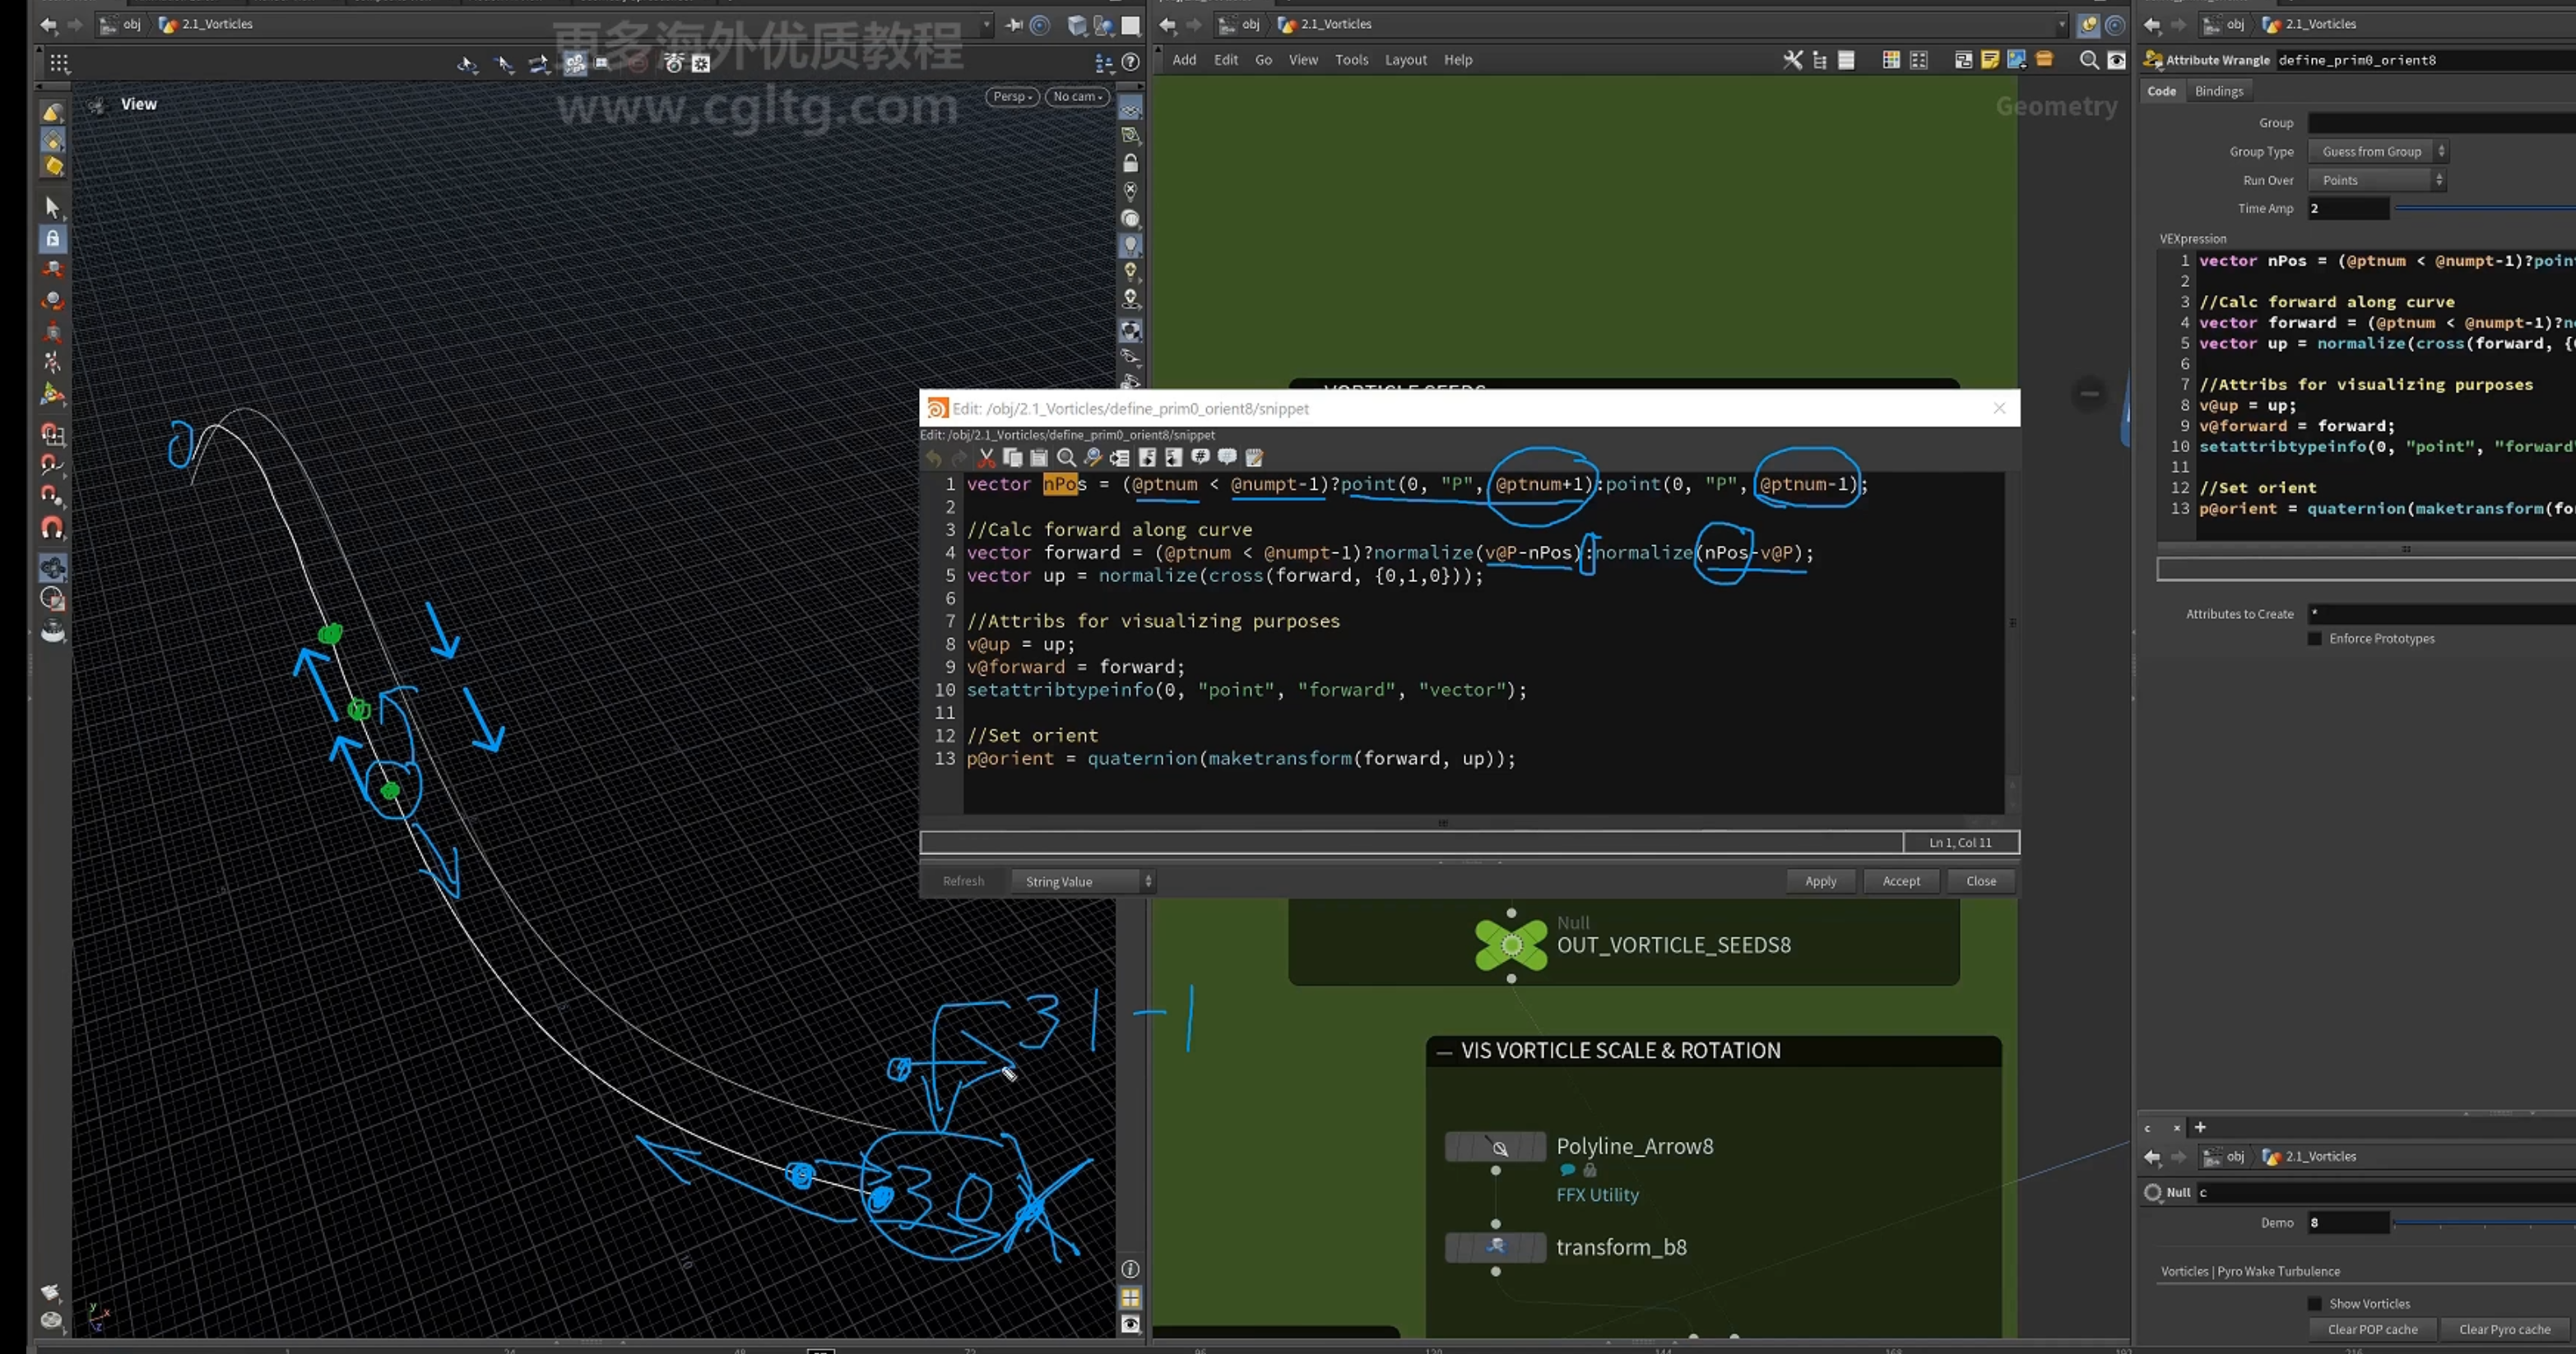Click the info icon at viewport bottom right
The width and height of the screenshot is (2576, 1354).
click(1130, 1269)
